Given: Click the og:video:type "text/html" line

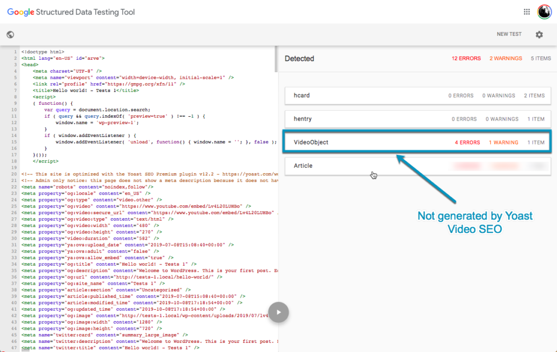Looking at the screenshot, I should click(97, 219).
